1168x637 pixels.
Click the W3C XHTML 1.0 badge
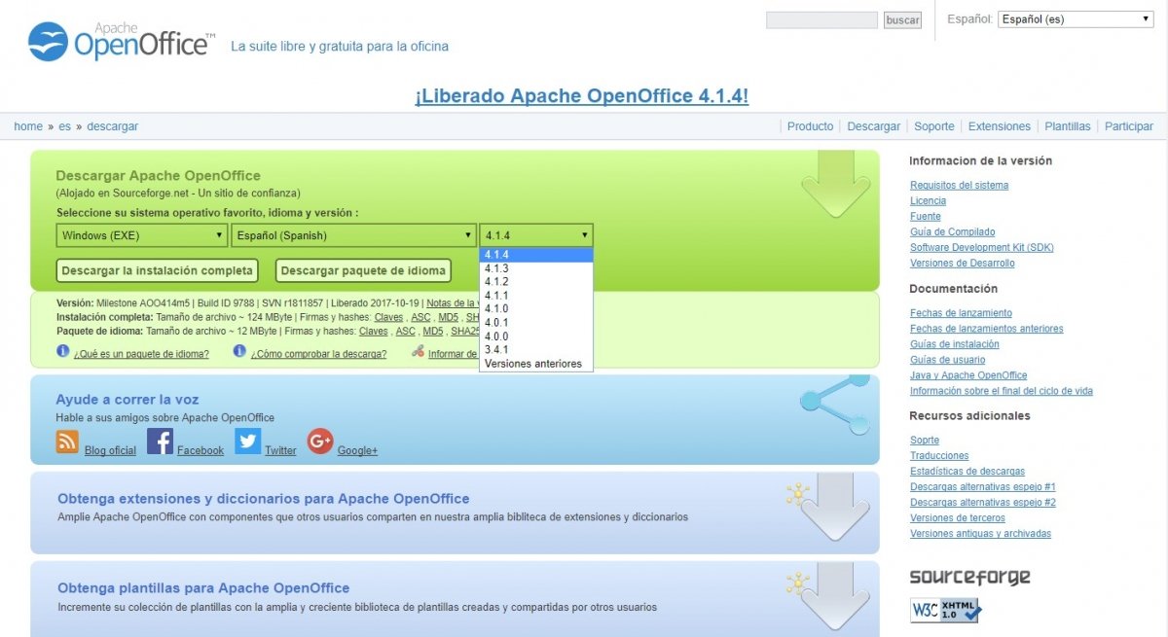coord(945,611)
